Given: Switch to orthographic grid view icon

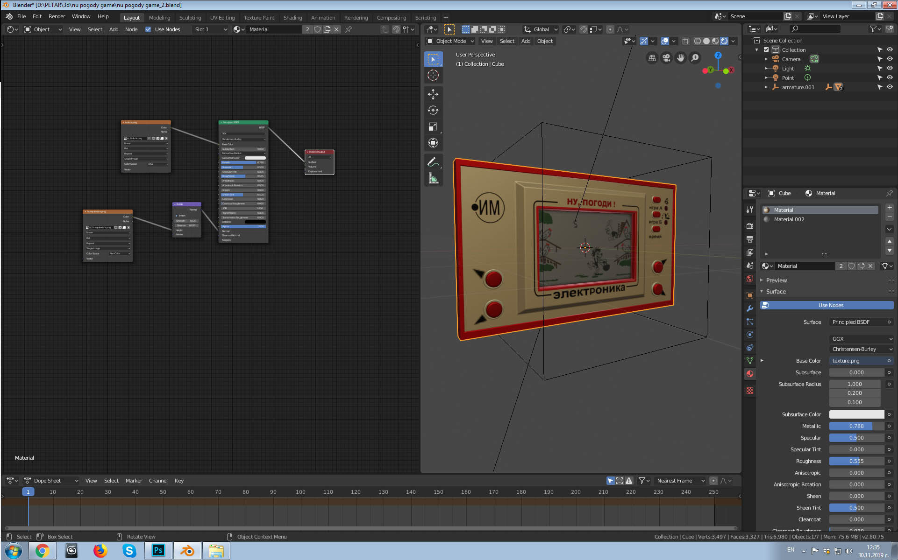Looking at the screenshot, I should click(x=652, y=58).
